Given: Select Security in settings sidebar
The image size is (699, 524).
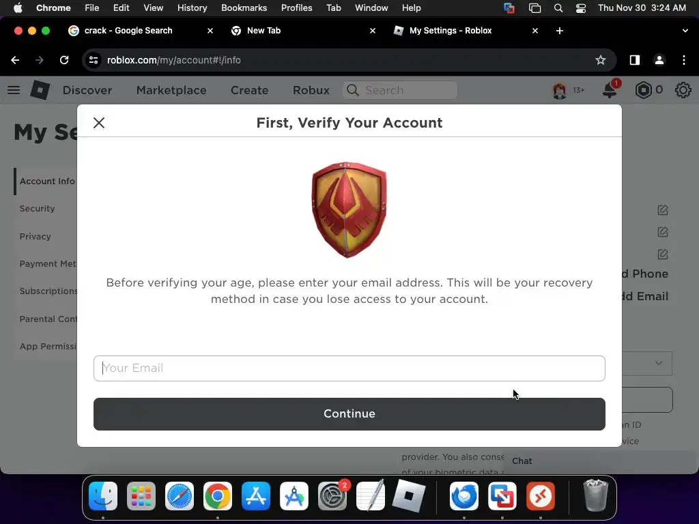Looking at the screenshot, I should pos(37,209).
